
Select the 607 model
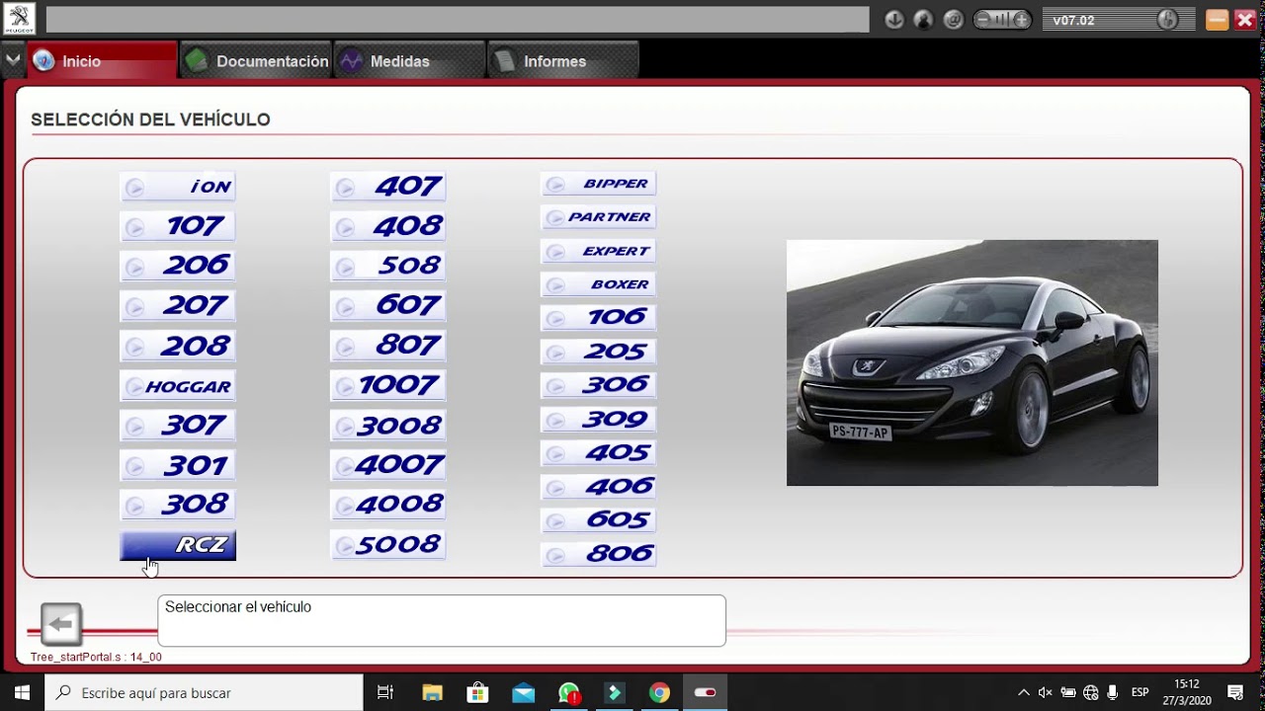click(388, 305)
